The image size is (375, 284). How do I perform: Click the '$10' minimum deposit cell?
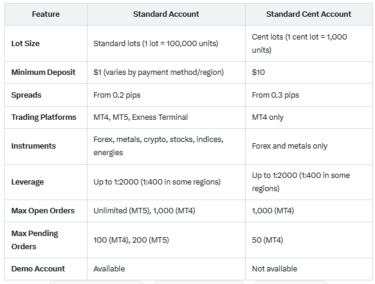(x=258, y=72)
